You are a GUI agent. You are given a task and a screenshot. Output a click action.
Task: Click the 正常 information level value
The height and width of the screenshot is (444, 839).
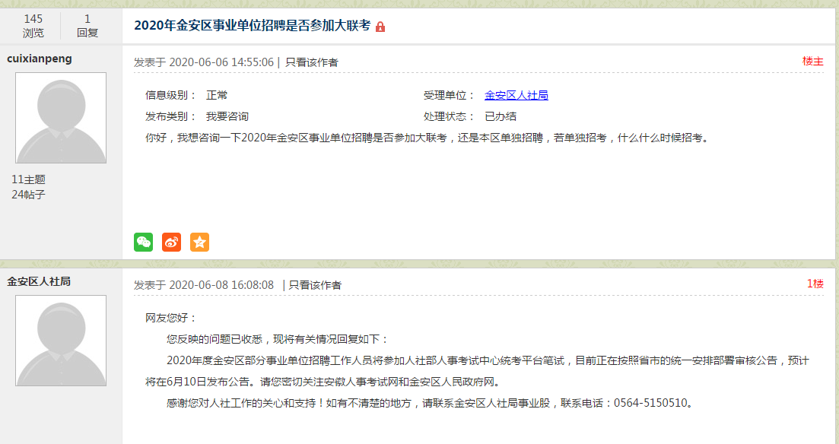[217, 95]
